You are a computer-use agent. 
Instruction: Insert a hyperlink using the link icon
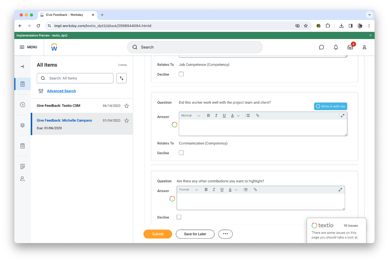click(257, 115)
